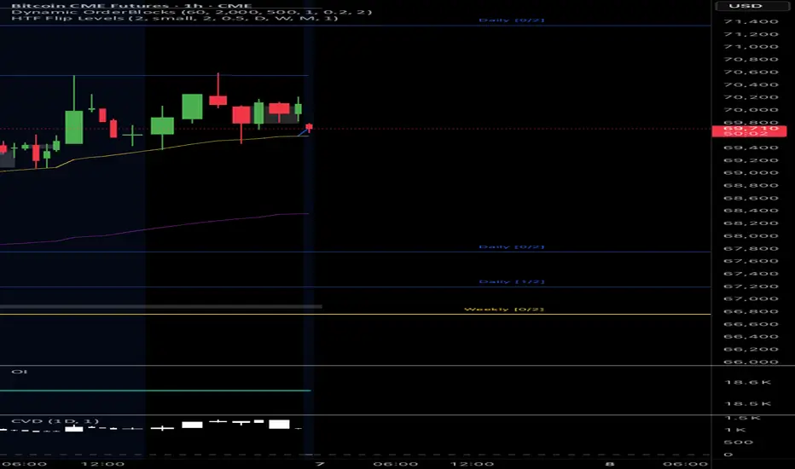This screenshot has width=795, height=469.
Task: Click the date label 7 on time axis
Action: point(319,464)
